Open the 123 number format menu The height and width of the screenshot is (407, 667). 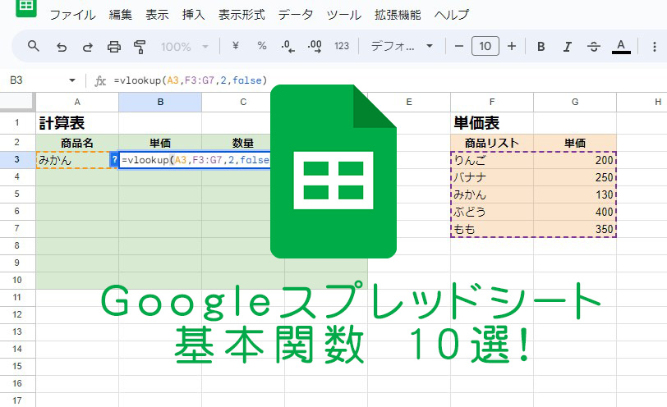click(x=342, y=46)
